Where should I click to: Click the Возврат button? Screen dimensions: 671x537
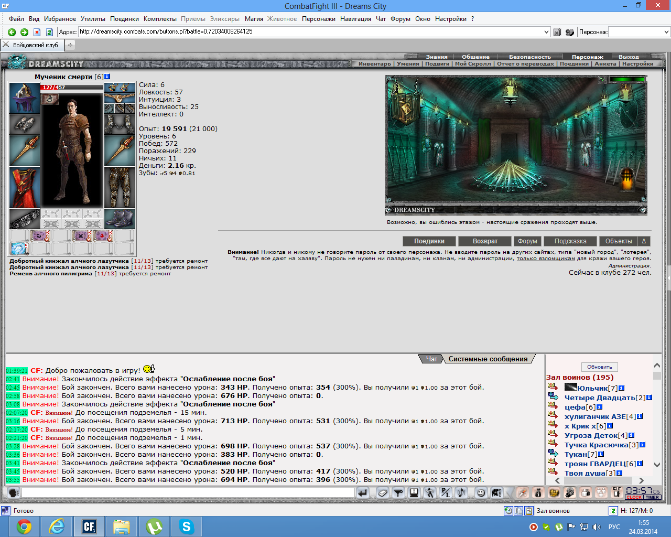(485, 241)
